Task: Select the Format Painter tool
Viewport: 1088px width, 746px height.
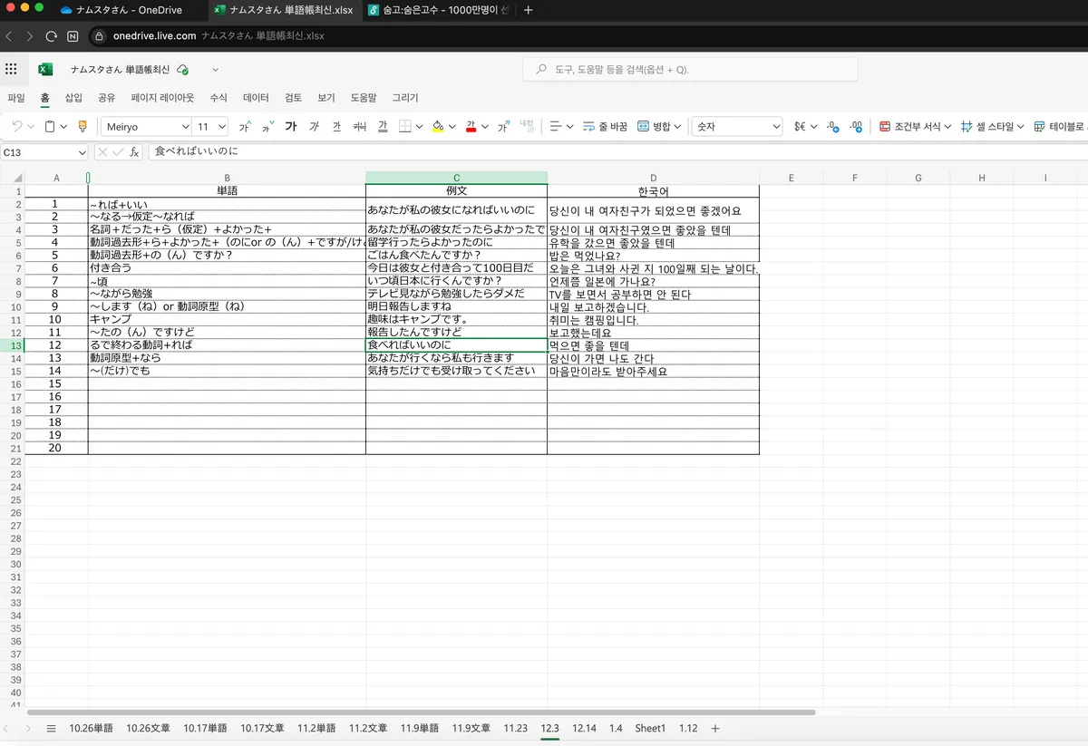Action: coord(82,127)
